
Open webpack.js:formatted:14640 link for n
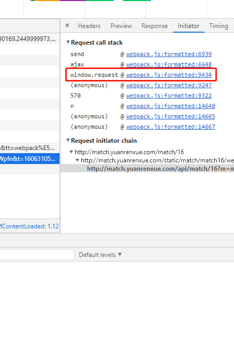click(170, 106)
